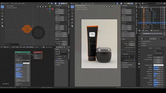166x93 pixels.
Task: Enable the Lock to 3D Cursor checkbox
Action: click(134, 58)
